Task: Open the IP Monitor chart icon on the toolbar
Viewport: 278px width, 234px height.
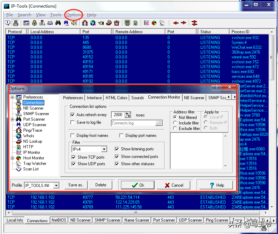Action: click(x=146, y=23)
